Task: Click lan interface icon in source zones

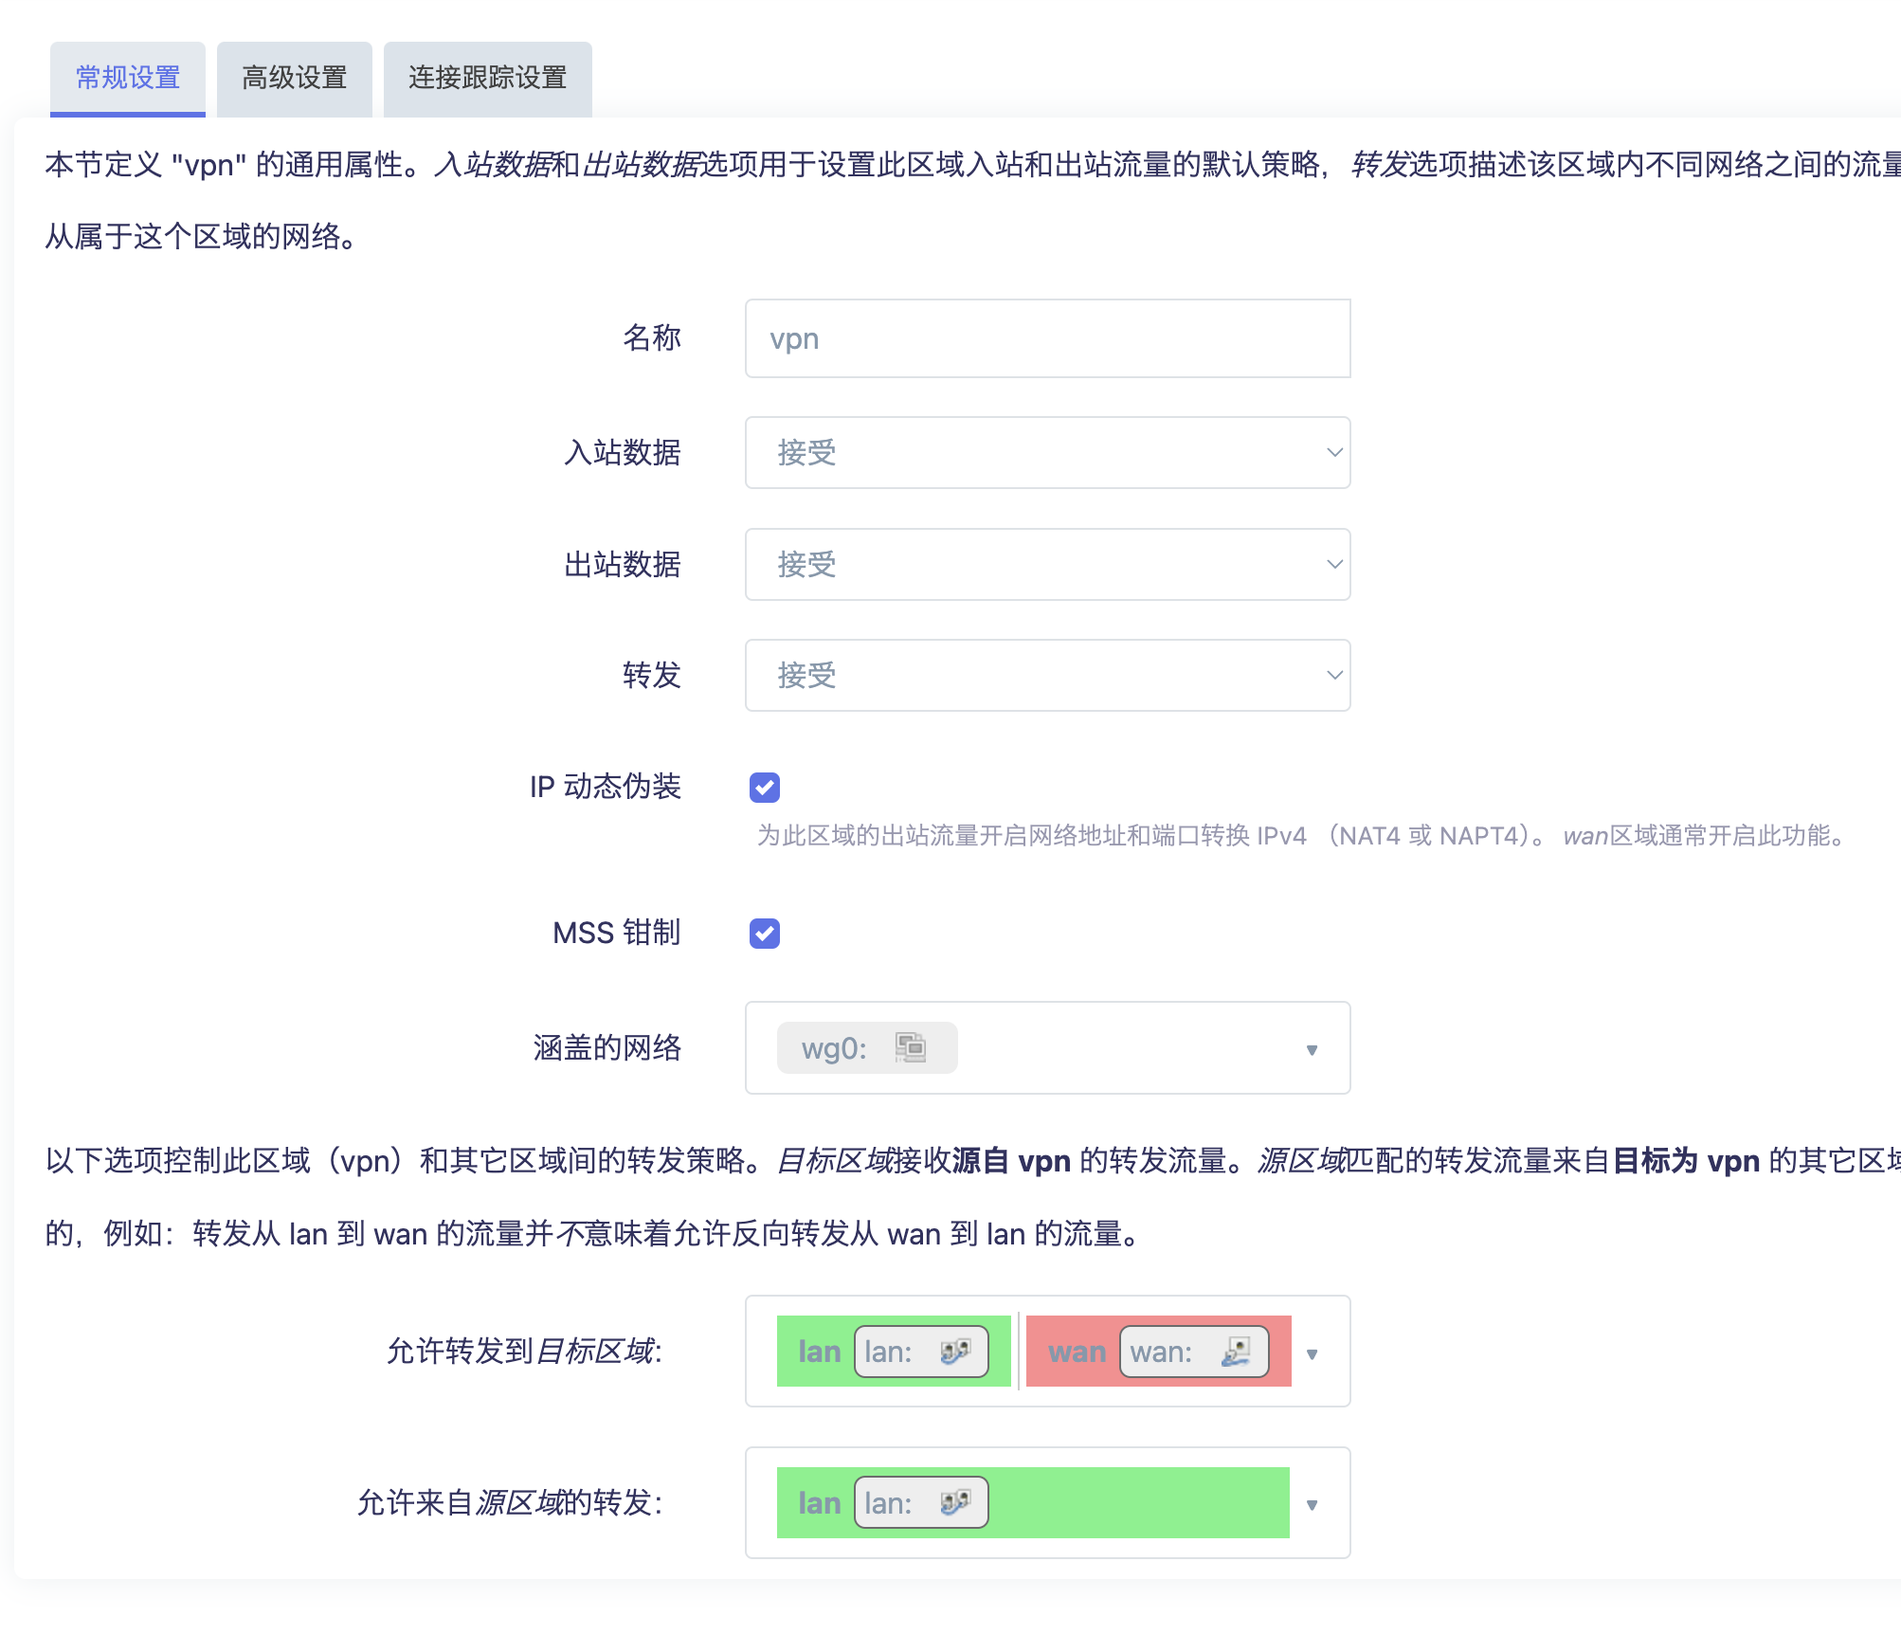Action: tap(954, 1502)
